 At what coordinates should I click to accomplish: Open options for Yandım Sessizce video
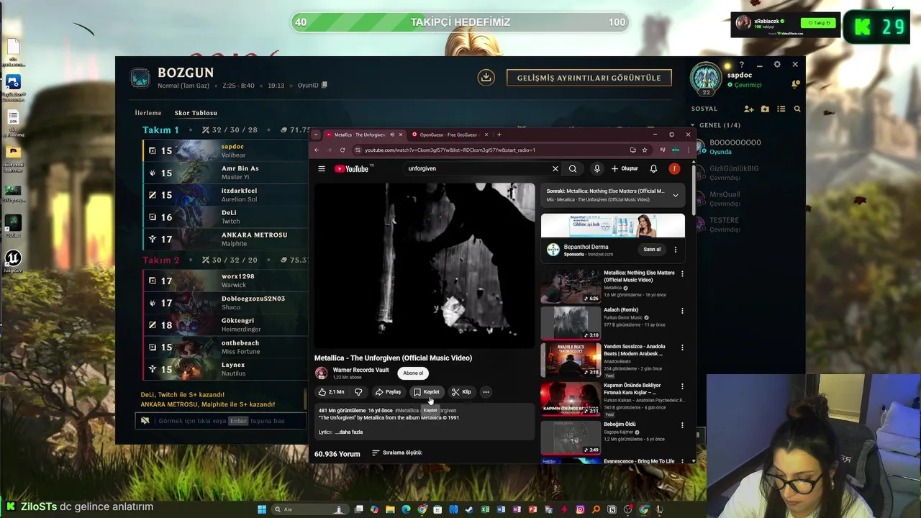[682, 347]
